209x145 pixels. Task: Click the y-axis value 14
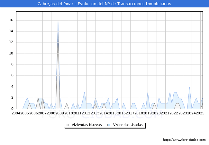pyautogui.click(x=11, y=31)
